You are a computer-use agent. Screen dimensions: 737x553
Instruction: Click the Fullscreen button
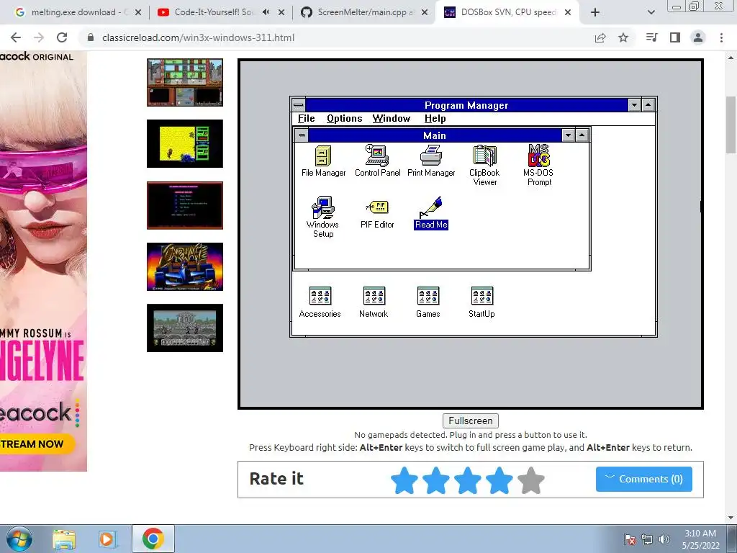[x=471, y=421]
